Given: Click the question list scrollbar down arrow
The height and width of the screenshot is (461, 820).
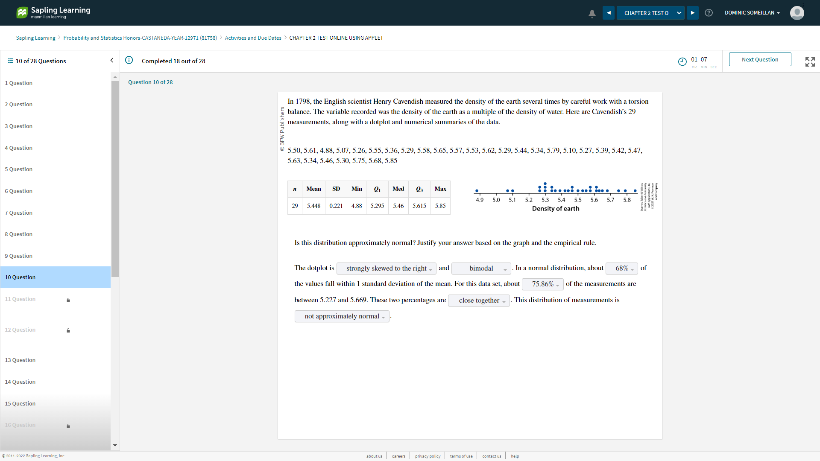Looking at the screenshot, I should [115, 445].
